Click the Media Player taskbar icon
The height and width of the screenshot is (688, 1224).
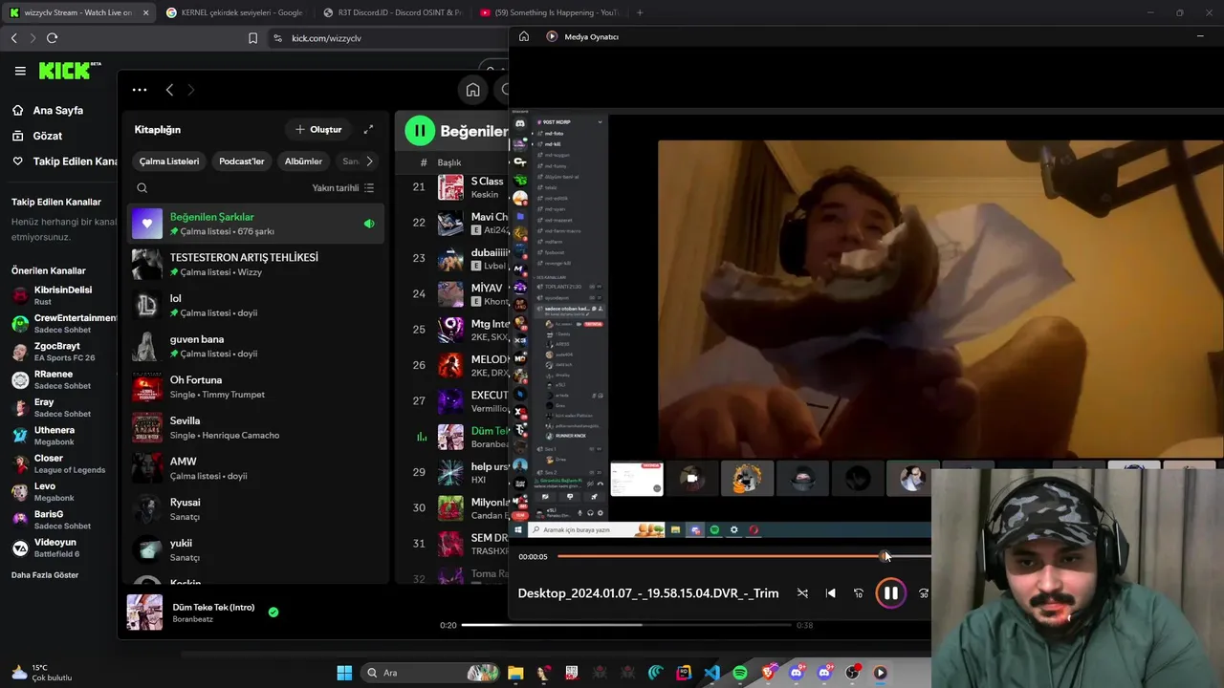click(x=880, y=673)
